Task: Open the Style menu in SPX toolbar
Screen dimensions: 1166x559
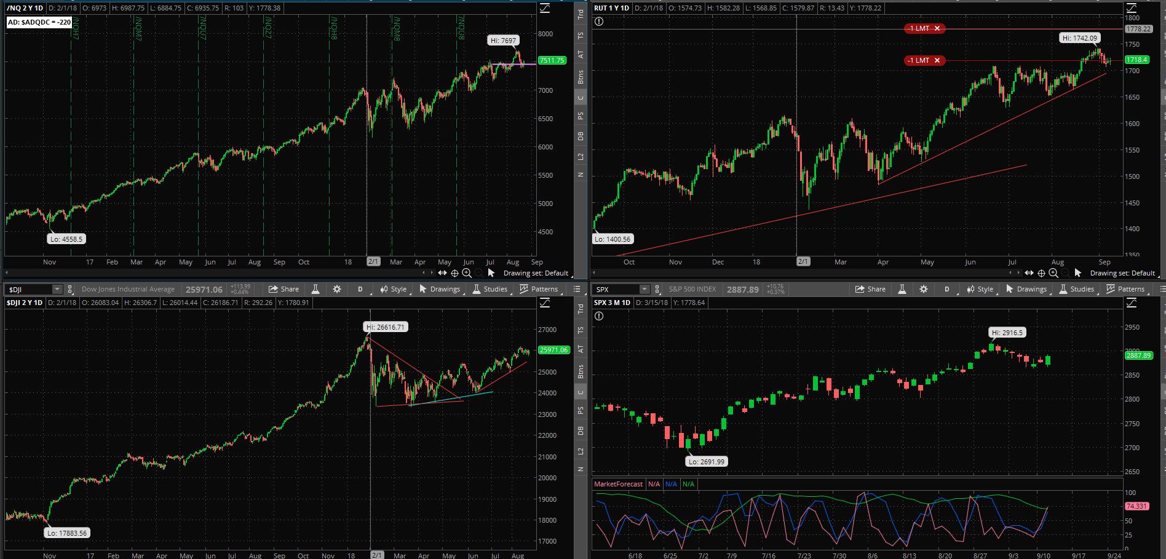Action: (980, 289)
